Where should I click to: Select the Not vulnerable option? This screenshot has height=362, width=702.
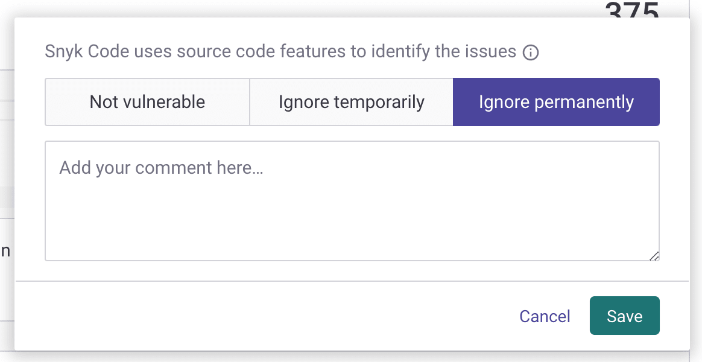(147, 102)
